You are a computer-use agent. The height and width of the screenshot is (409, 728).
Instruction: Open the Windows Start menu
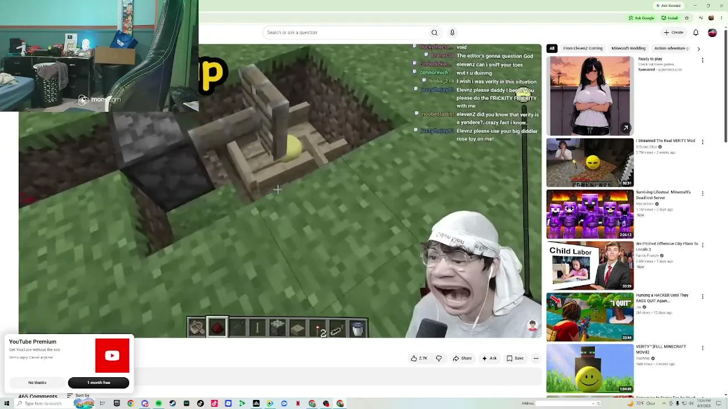[x=7, y=403]
